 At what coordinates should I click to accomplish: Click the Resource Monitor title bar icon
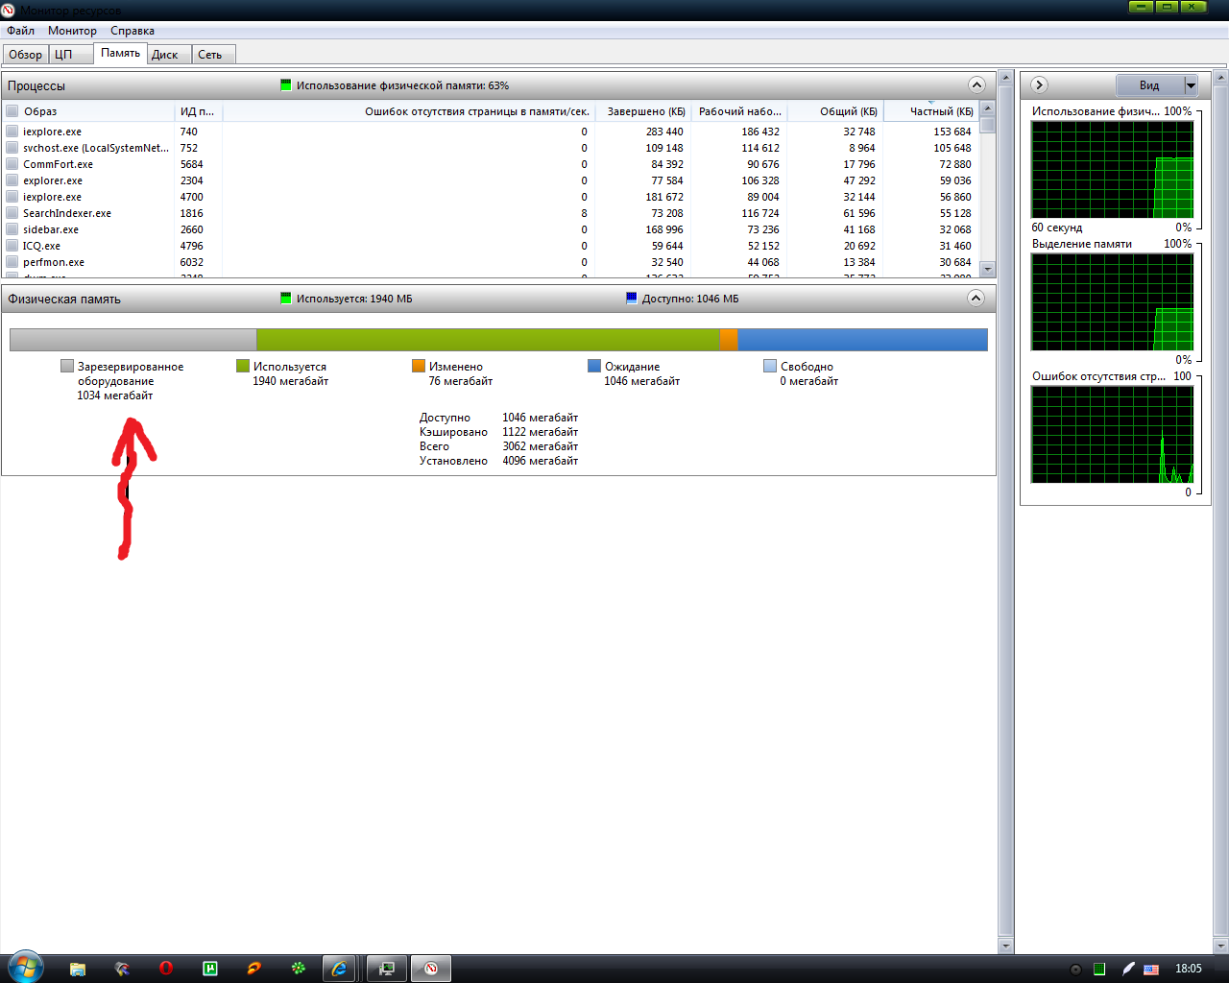(x=10, y=10)
